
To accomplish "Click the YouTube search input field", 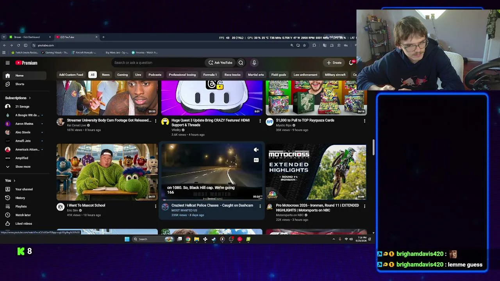I will click(158, 62).
